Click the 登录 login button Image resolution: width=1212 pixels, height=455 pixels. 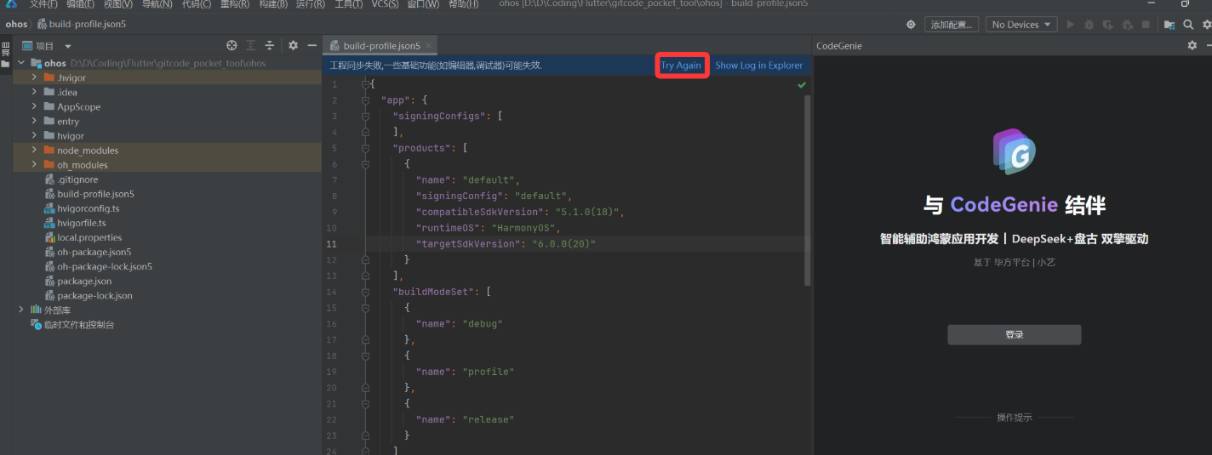pos(1014,334)
